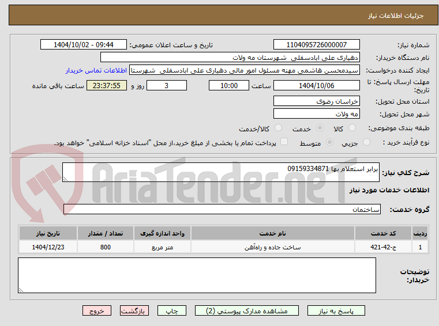Screen dimensions: 439x326
Task: Click the buyer organization name field
Action: point(230,58)
